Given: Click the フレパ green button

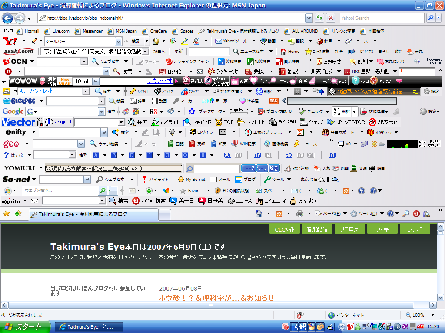Looking at the screenshot, I should [415, 229].
